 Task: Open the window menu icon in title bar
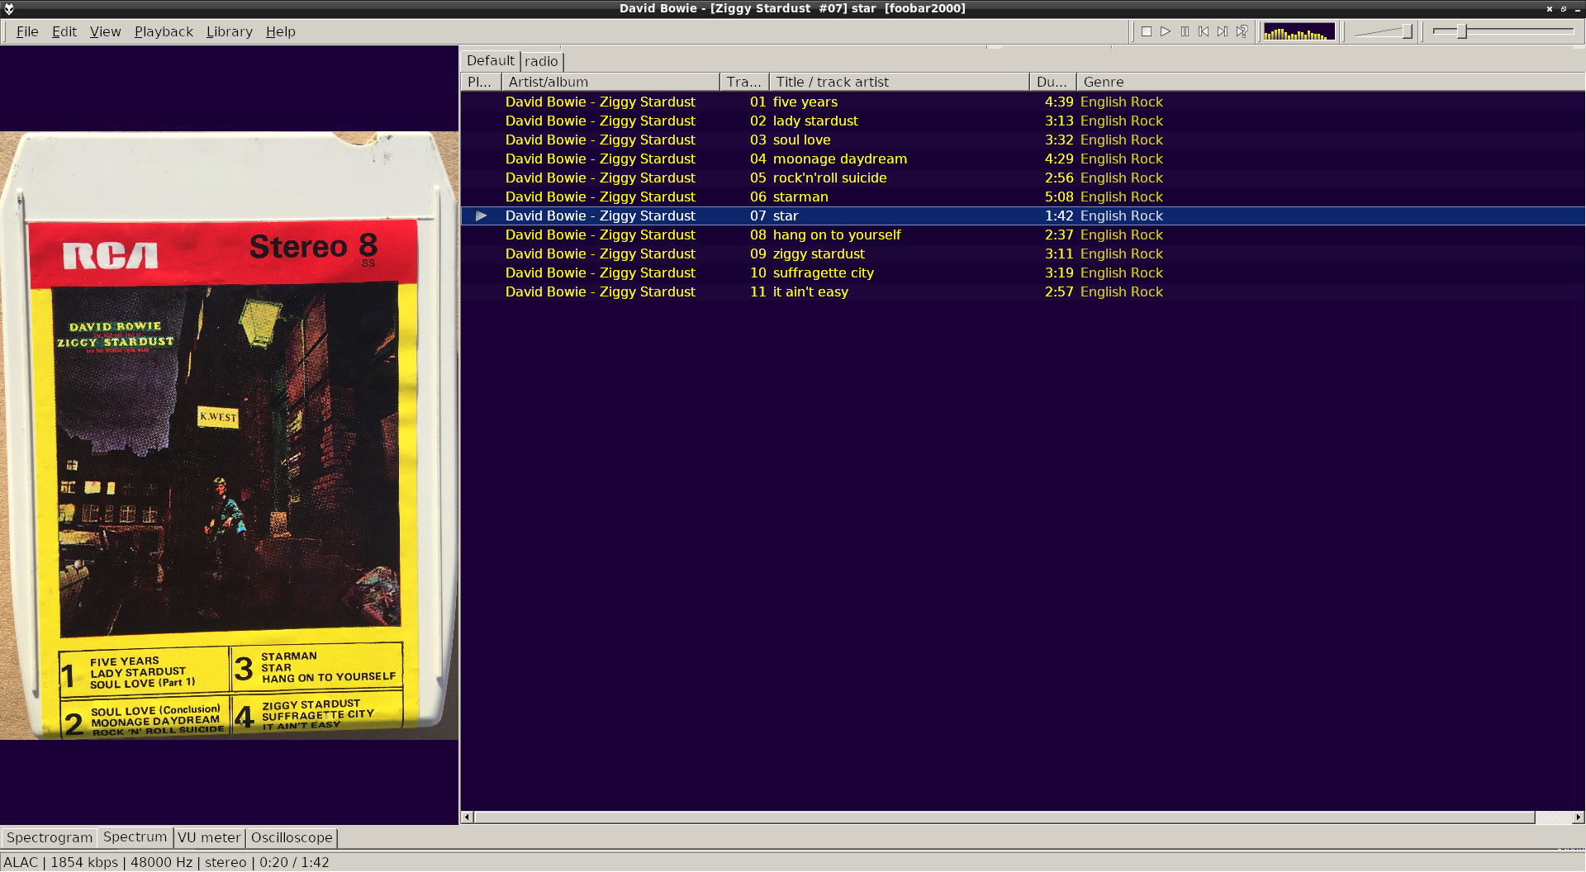[x=9, y=9]
